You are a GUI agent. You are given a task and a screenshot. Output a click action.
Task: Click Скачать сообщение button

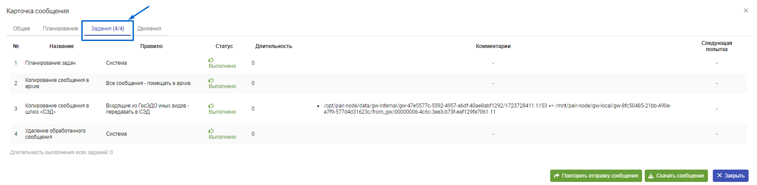[676, 176]
